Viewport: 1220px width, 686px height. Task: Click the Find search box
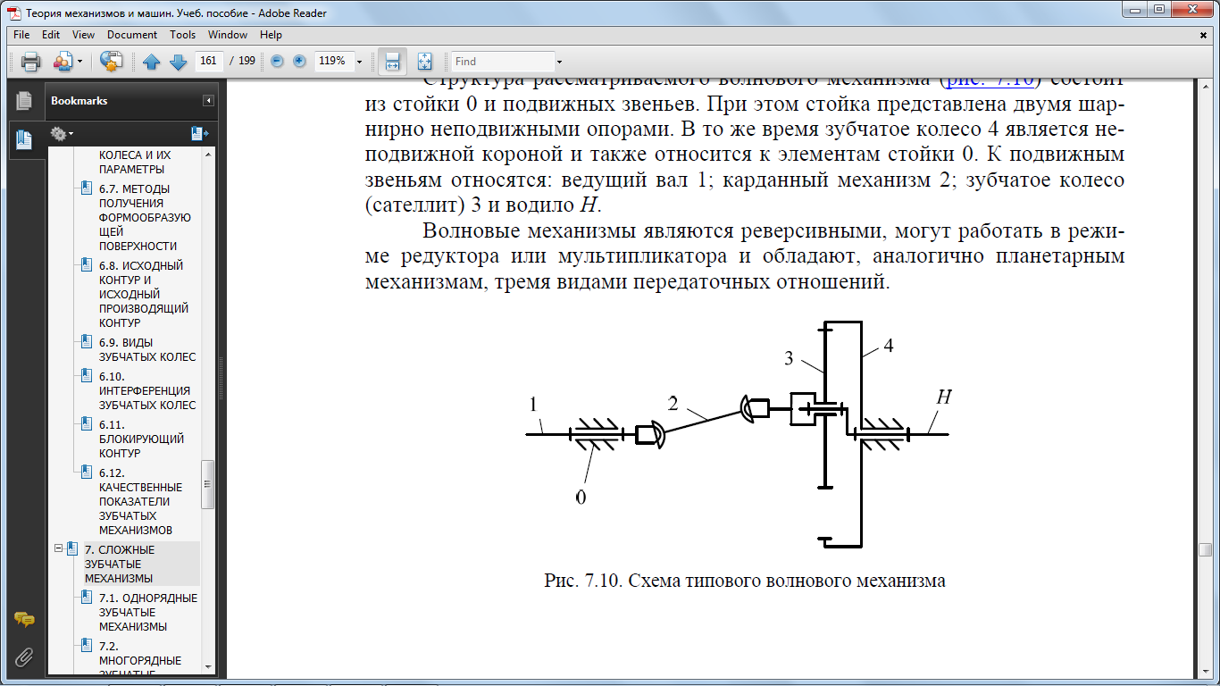503,62
